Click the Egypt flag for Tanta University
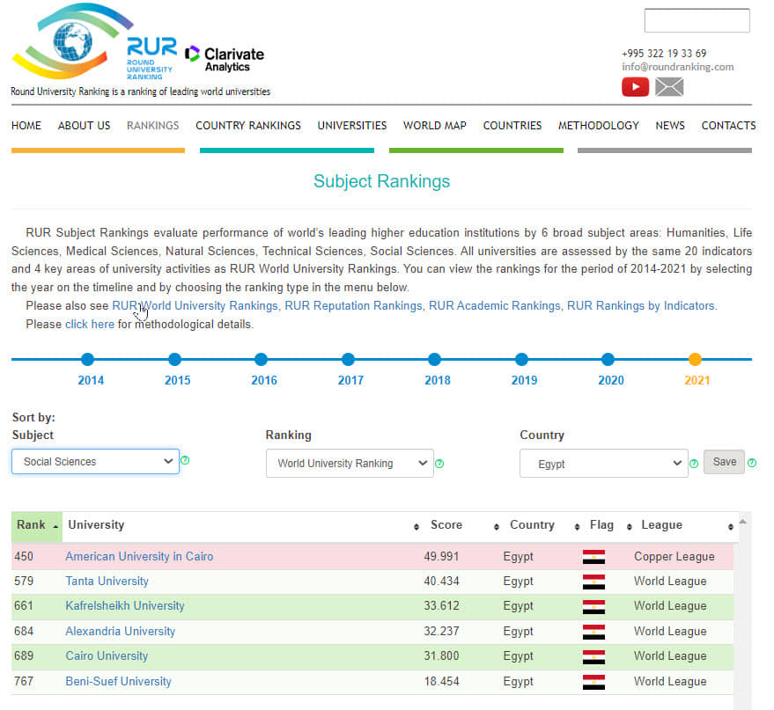 (593, 582)
